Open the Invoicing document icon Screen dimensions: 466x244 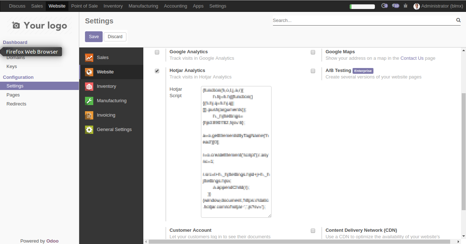tap(89, 115)
